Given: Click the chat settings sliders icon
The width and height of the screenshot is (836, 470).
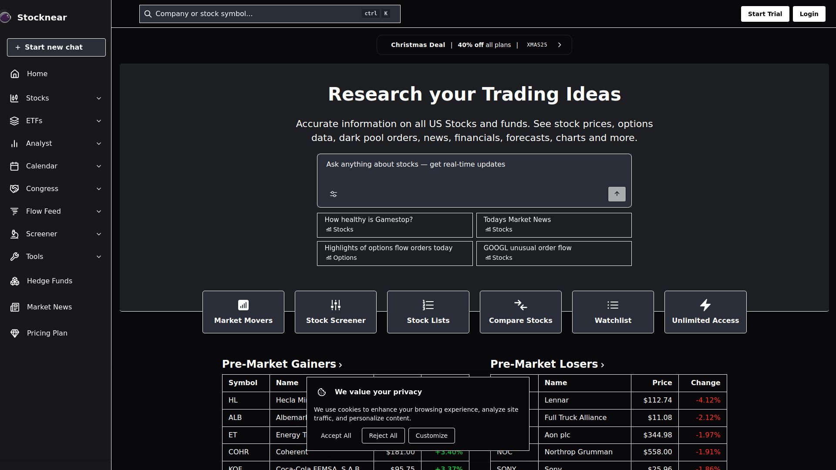Looking at the screenshot, I should pos(334,195).
